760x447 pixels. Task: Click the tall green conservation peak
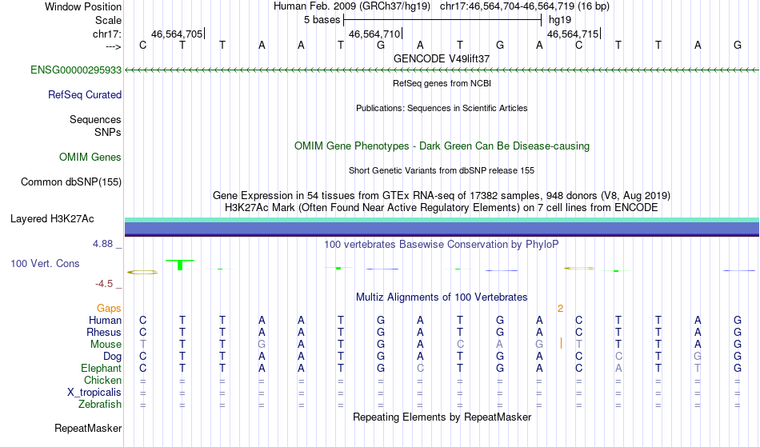(180, 265)
